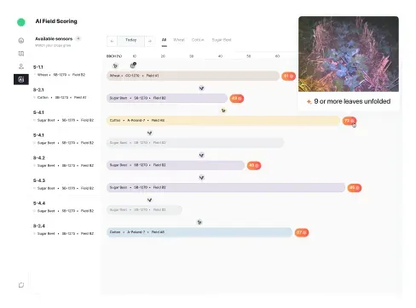Viewport: 416px width, 308px height.
Task: Select the short faded Sugar Beet bar
Action: (x=144, y=210)
